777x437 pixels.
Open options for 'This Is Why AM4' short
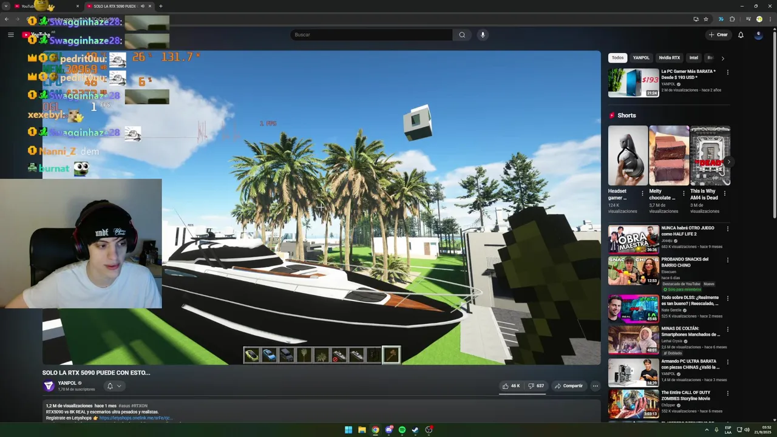(725, 194)
